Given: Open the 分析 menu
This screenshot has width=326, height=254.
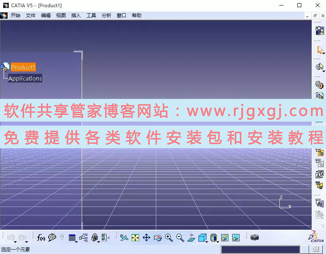Looking at the screenshot, I should pyautogui.click(x=106, y=16).
